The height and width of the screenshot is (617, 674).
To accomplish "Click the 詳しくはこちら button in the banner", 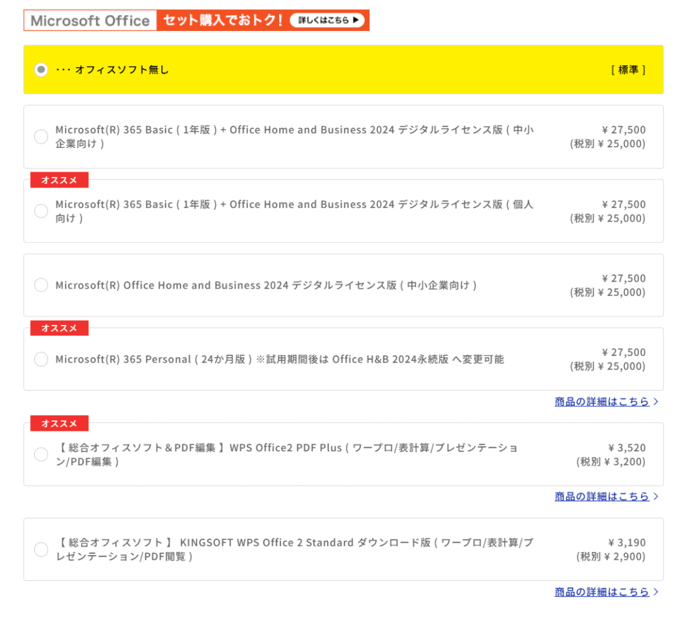I will click(x=326, y=20).
